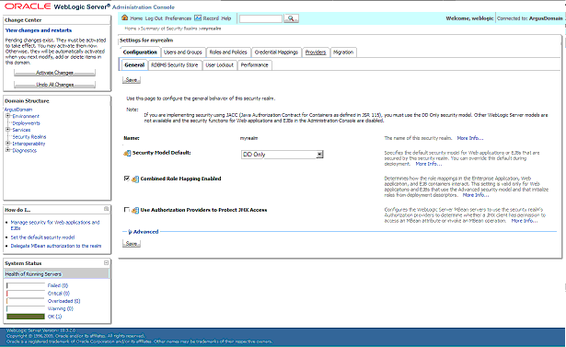Image resolution: width=566 pixels, height=347 pixels.
Task: Minimize the System Status panel
Action: 106,262
